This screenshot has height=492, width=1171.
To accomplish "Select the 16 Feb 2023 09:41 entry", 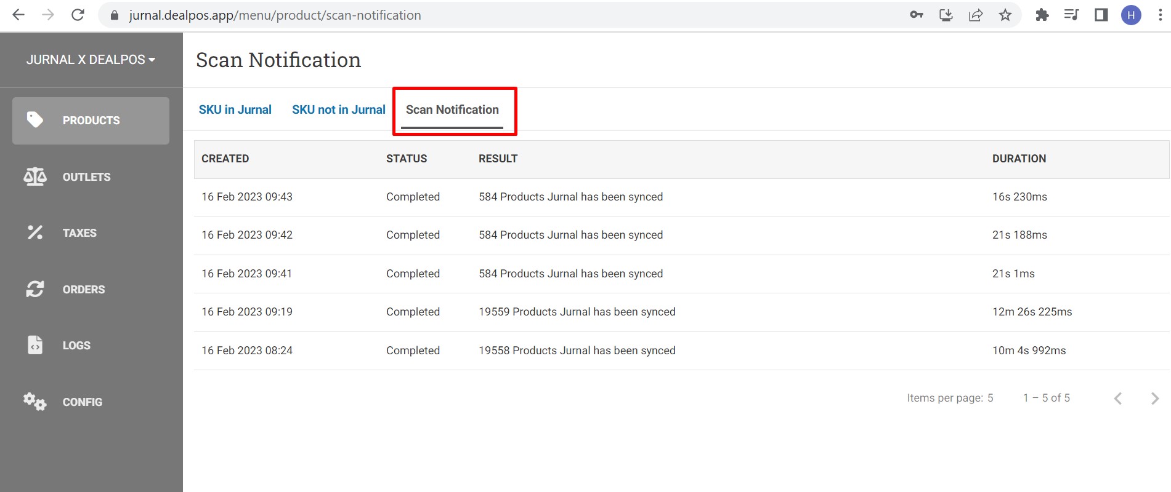I will (681, 274).
